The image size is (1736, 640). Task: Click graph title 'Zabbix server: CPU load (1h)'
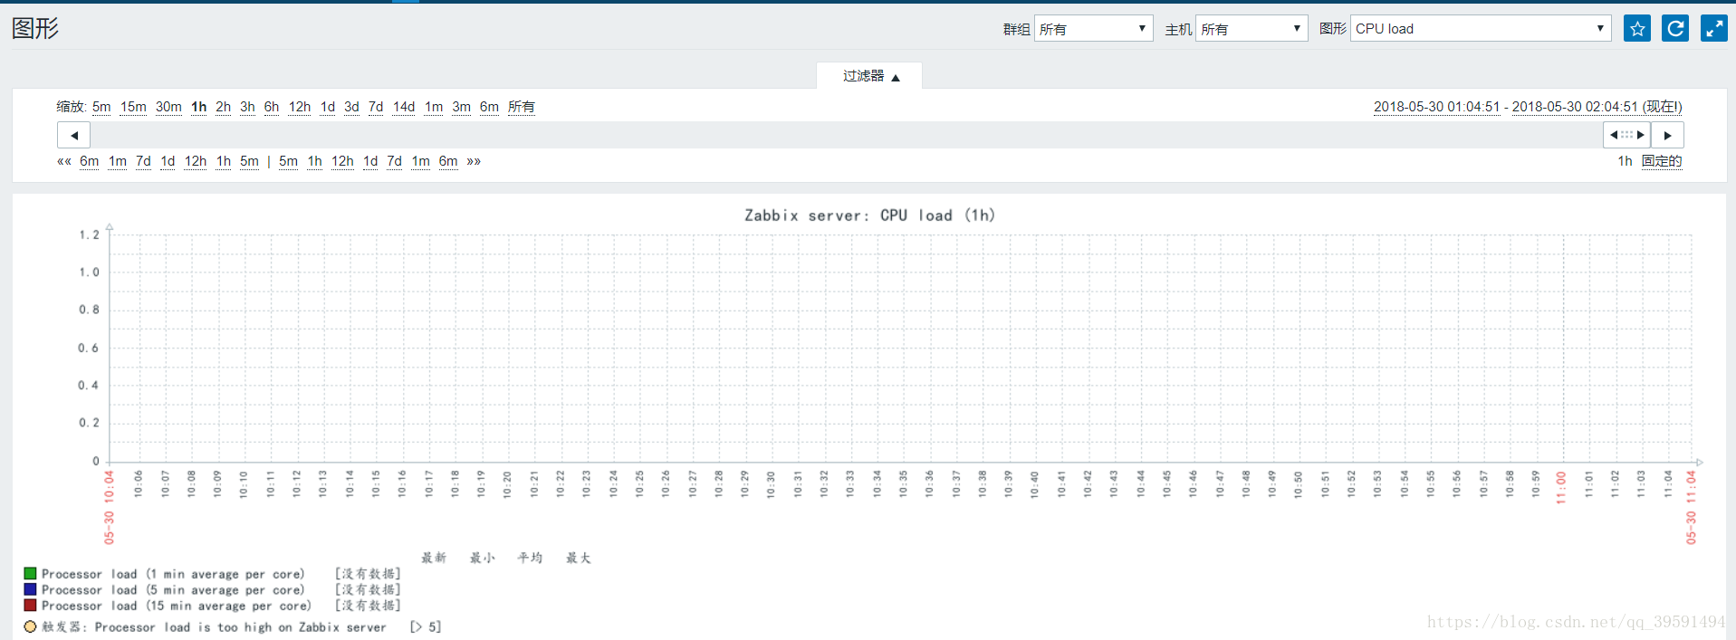pyautogui.click(x=869, y=215)
